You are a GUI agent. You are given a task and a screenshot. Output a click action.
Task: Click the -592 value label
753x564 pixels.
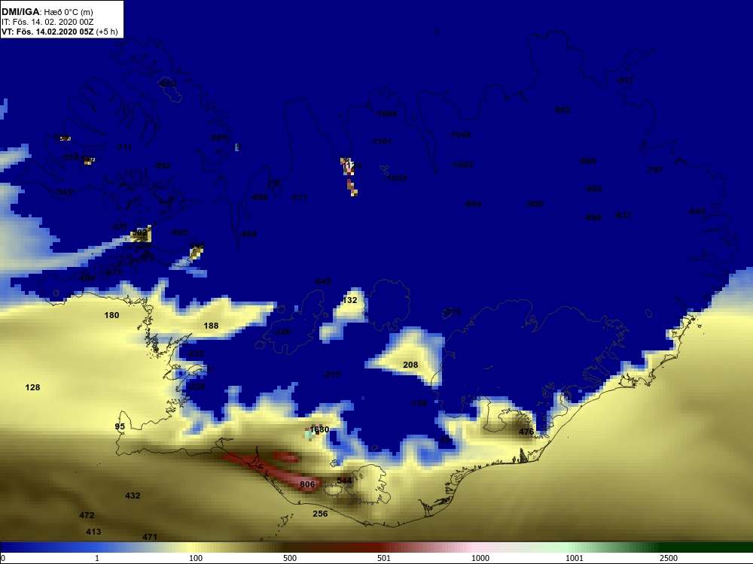162,165
